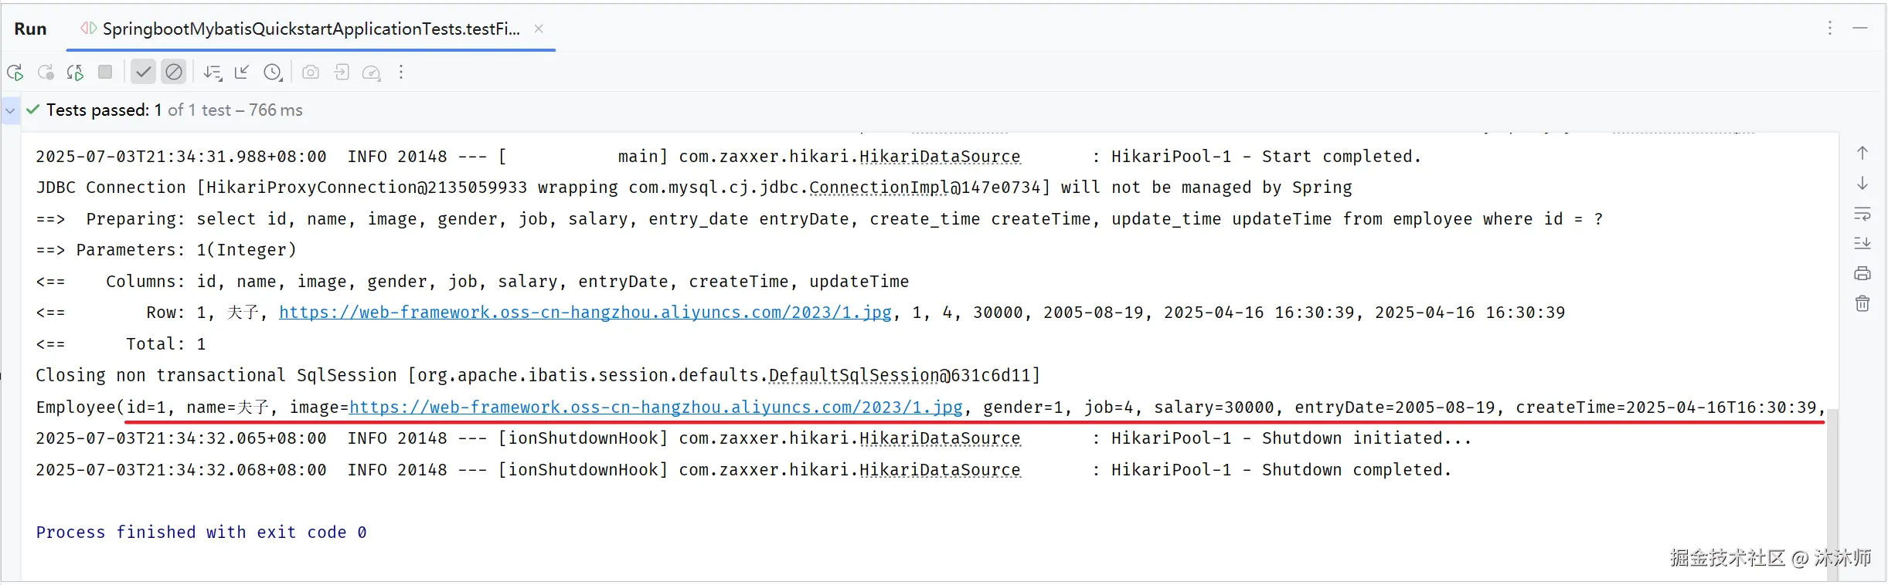
Task: Collapse the test results tree chevron
Action: pyautogui.click(x=10, y=110)
